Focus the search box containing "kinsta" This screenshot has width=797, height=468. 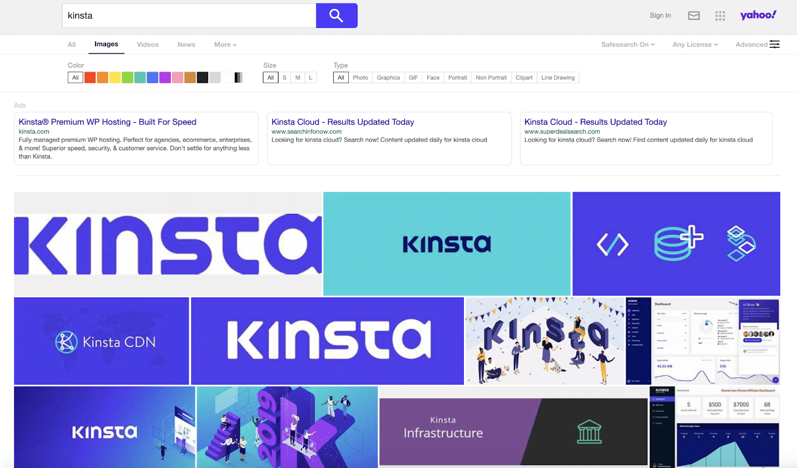189,15
